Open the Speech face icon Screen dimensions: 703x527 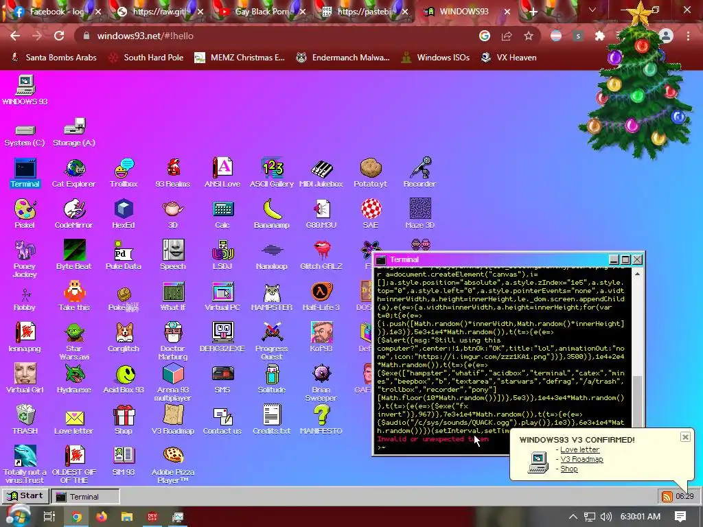(x=173, y=255)
